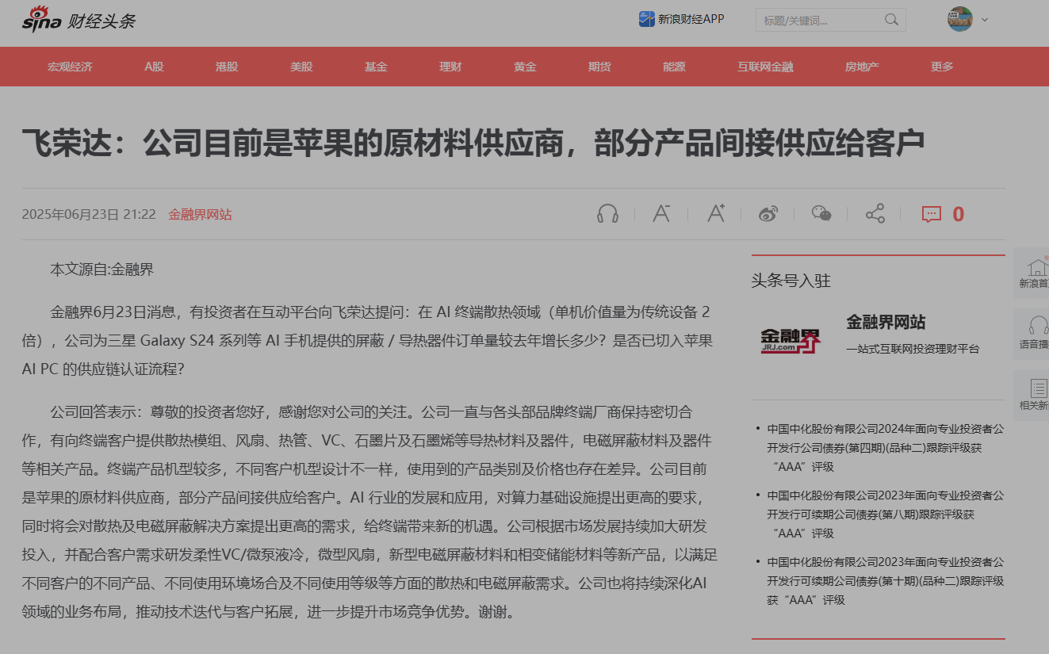Share article to WeChat icon
Image resolution: width=1049 pixels, height=654 pixels.
coord(821,213)
